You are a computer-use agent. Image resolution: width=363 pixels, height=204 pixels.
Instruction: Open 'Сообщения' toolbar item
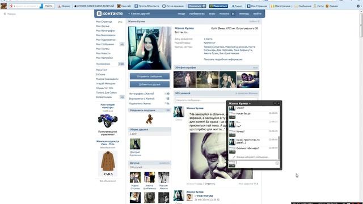(x=303, y=6)
